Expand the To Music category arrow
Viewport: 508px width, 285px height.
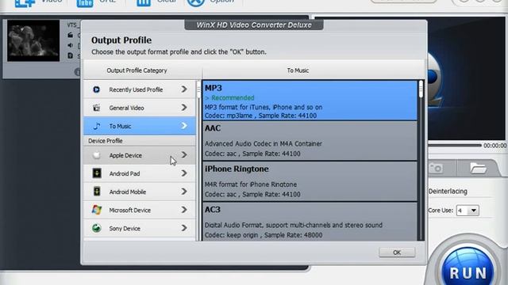(184, 126)
